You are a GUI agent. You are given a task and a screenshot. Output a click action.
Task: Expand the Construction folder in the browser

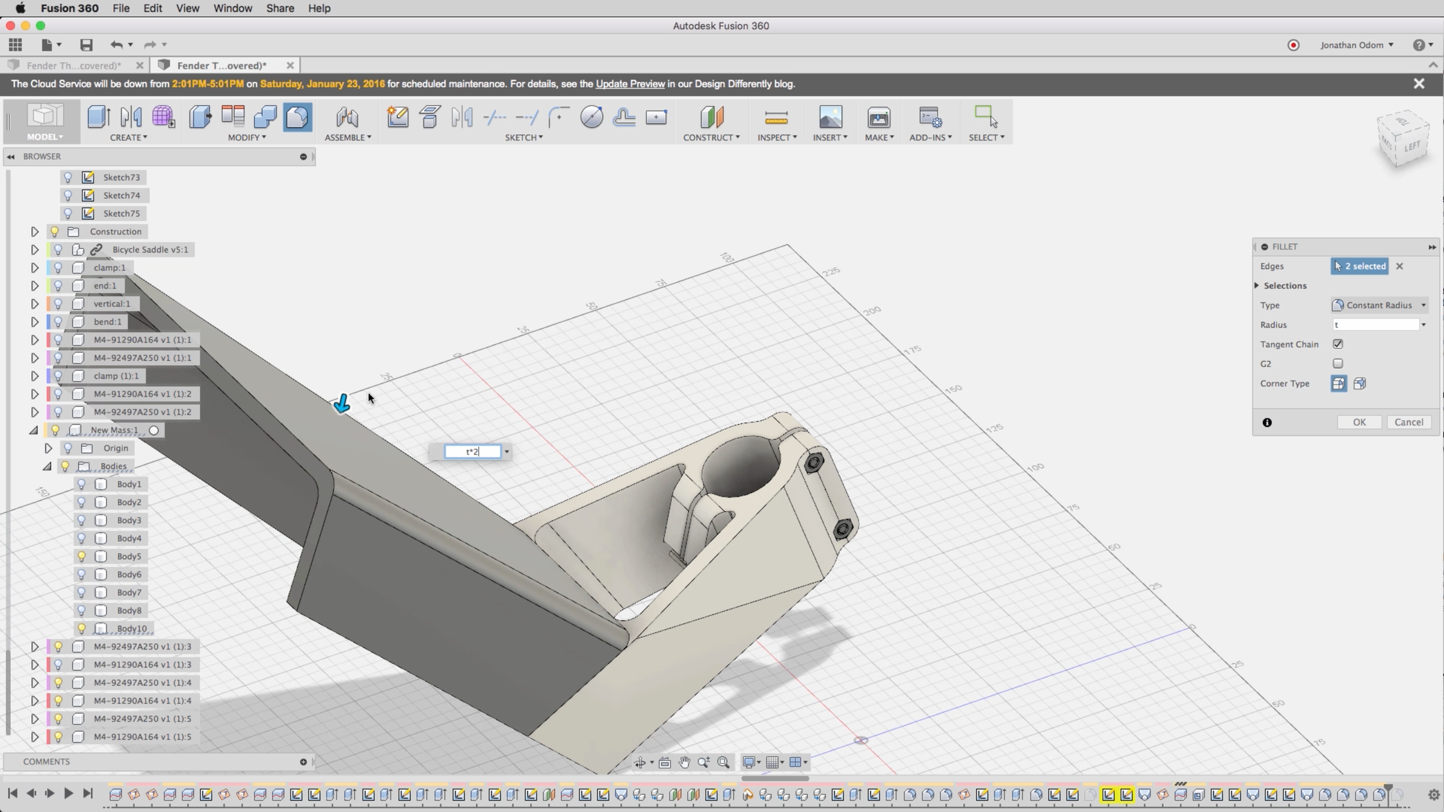click(x=35, y=232)
